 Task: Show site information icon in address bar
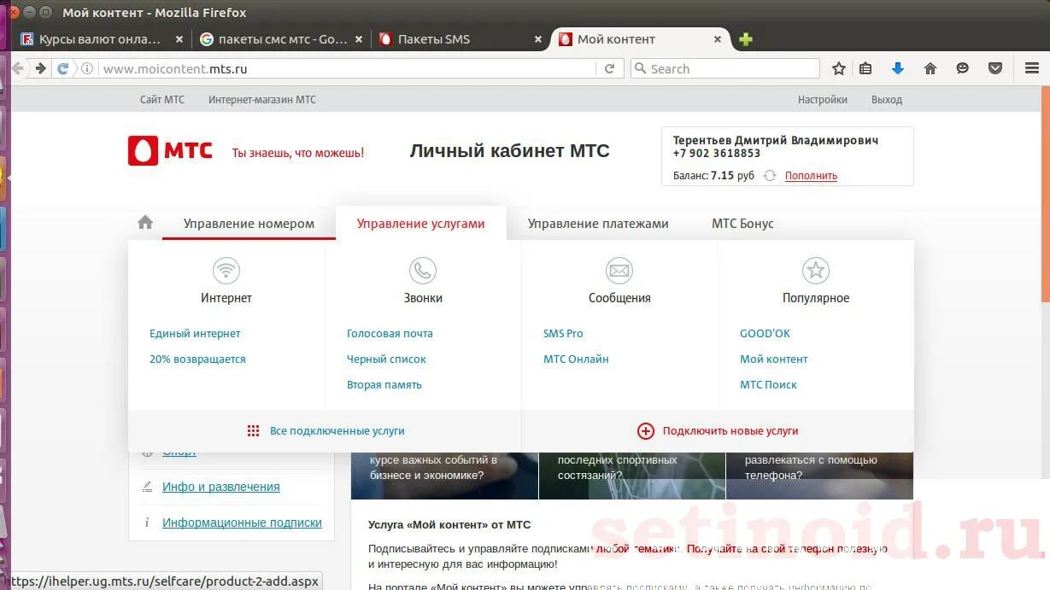(87, 68)
